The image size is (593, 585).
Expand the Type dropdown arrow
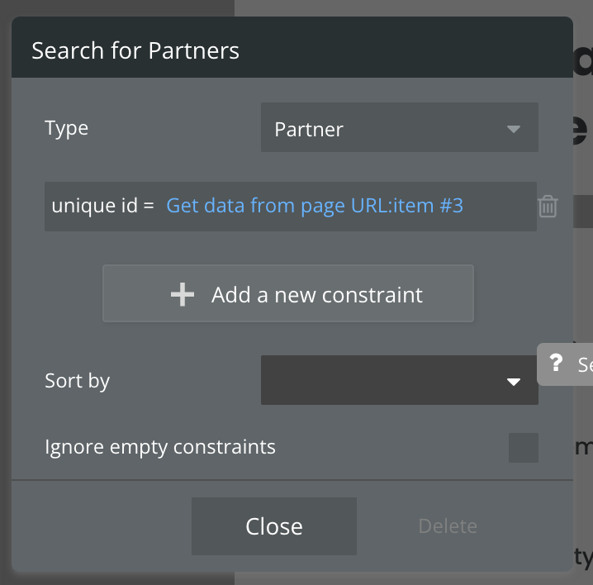[x=513, y=129]
